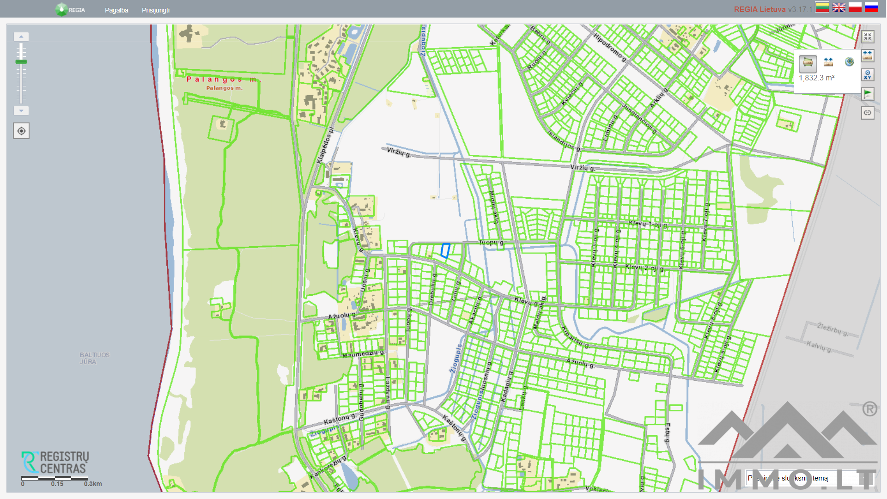The image size is (887, 499).
Task: Switch language to Russian flag
Action: click(871, 7)
